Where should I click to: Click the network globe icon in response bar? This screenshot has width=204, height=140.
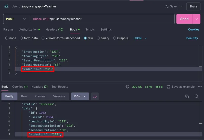click(x=127, y=87)
